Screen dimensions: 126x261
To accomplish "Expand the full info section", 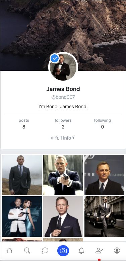I will tap(63, 138).
